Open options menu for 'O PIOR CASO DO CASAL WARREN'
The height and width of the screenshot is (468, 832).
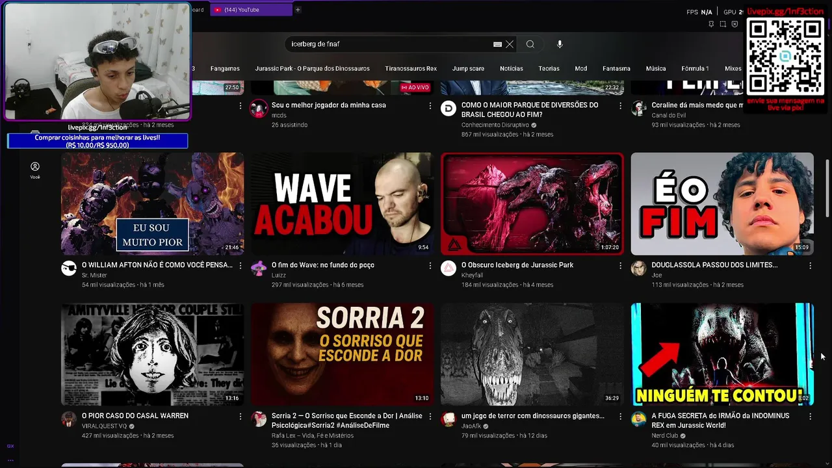tap(240, 417)
